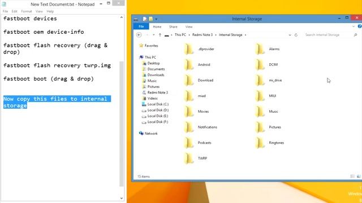Click Notepad scroll up arrow

point(122,17)
